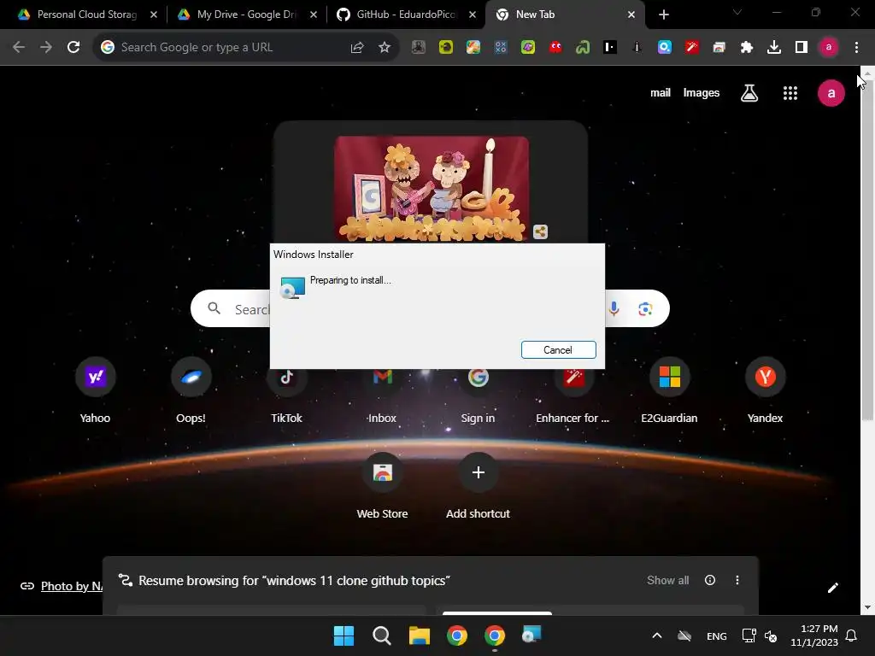Share the Google Doodle
The width and height of the screenshot is (875, 656).
(x=540, y=231)
